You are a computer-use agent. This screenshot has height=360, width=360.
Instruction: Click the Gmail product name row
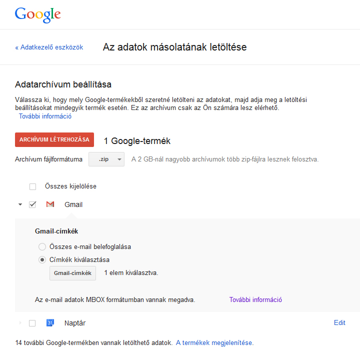click(73, 204)
